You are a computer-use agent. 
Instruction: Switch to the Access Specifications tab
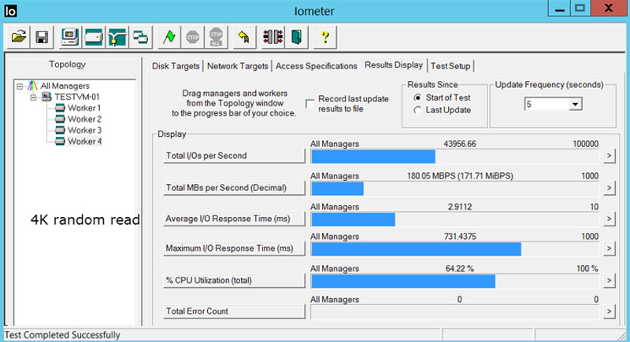pos(317,66)
